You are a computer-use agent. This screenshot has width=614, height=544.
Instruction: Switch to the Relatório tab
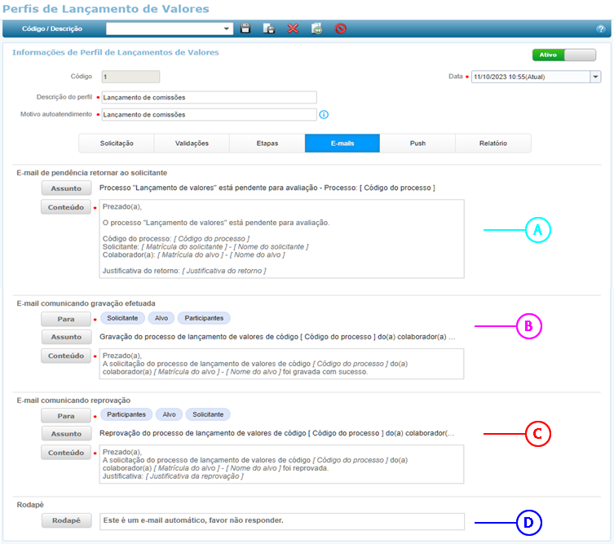[493, 143]
